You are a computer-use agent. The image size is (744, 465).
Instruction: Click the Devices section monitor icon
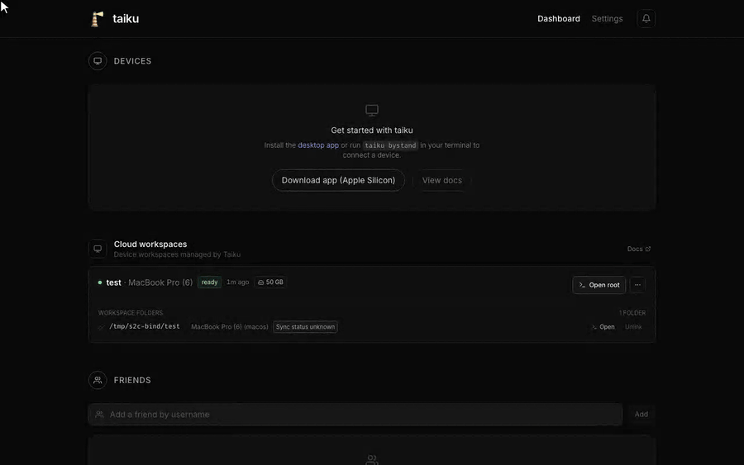click(98, 61)
